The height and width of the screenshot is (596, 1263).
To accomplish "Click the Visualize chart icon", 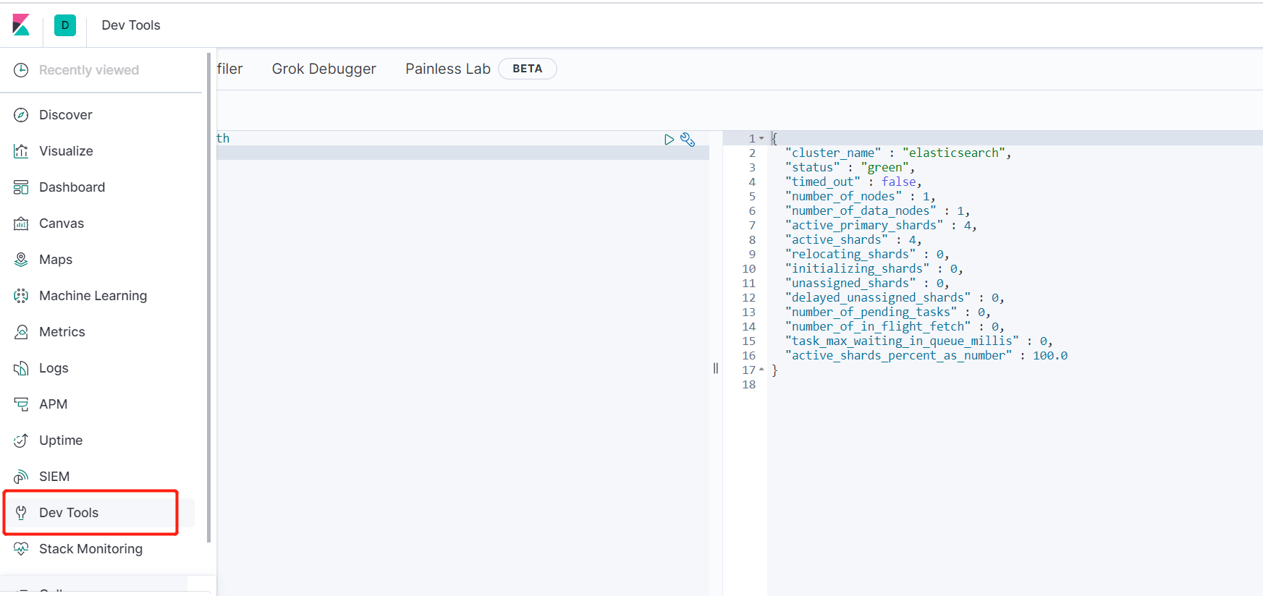I will pos(21,151).
